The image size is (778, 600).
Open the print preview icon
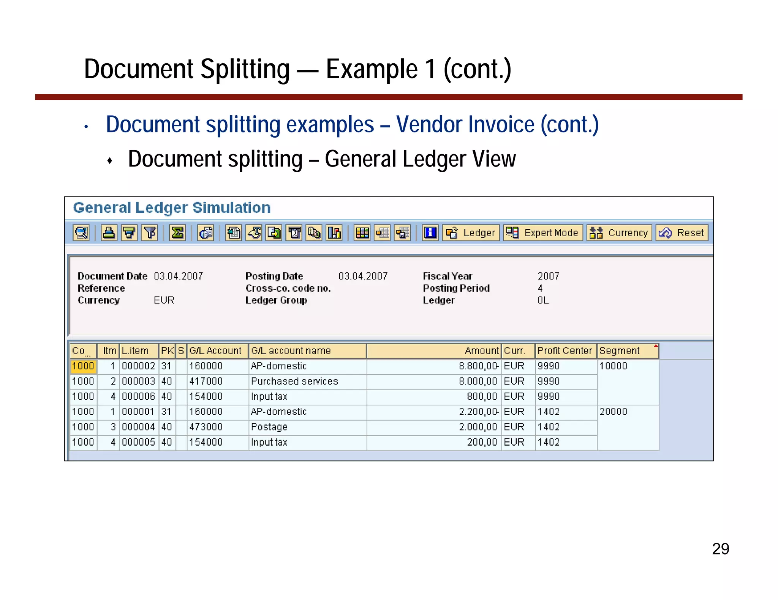click(206, 232)
